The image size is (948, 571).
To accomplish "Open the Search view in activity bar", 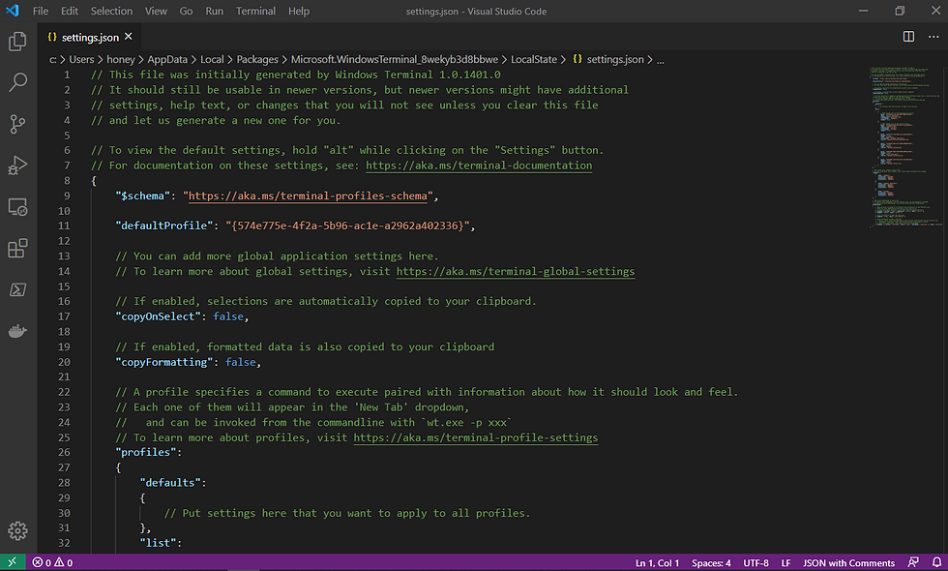I will (x=17, y=82).
